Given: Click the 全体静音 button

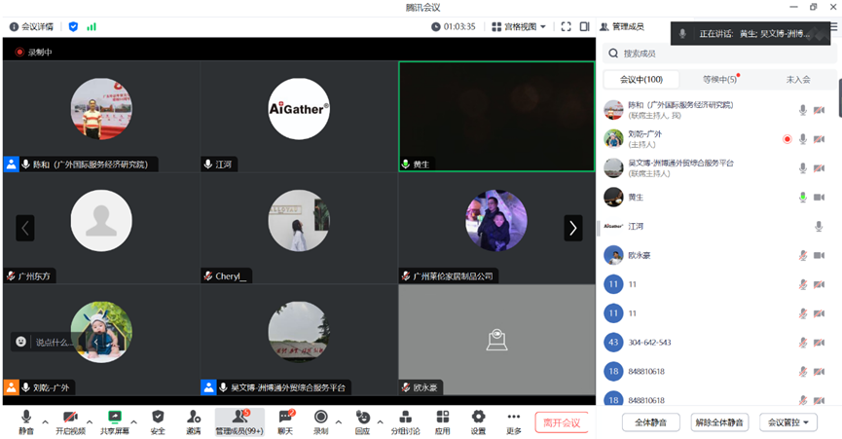Looking at the screenshot, I should (x=650, y=422).
